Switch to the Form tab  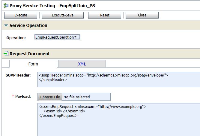[x=33, y=64]
